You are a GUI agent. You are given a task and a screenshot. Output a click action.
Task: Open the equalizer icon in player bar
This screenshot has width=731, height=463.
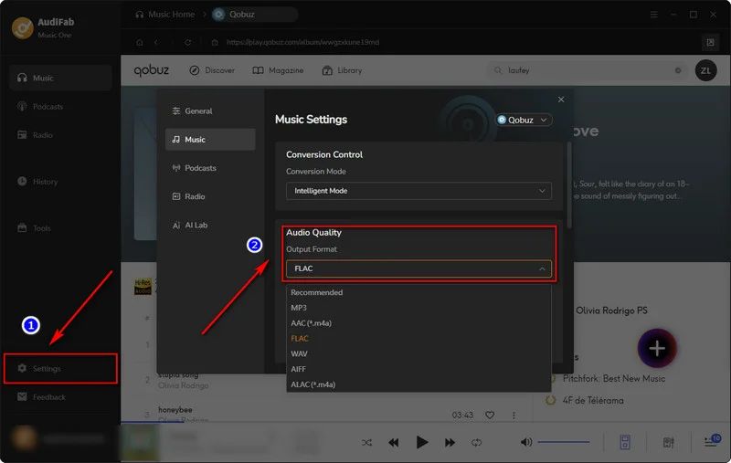(669, 443)
